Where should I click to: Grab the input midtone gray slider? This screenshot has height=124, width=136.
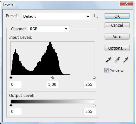tap(53, 77)
